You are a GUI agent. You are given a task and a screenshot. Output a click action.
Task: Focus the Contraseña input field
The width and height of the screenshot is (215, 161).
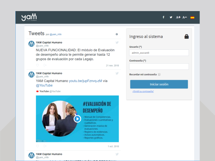[x=159, y=67]
